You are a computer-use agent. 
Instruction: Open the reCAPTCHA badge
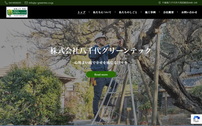coord(196,119)
